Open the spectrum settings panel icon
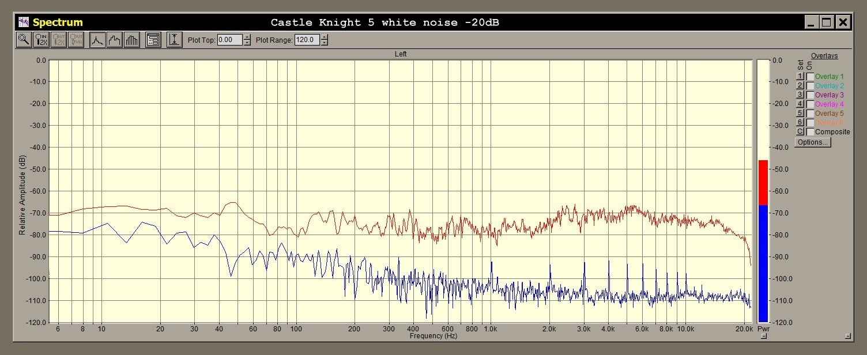867x355 pixels. pos(153,40)
